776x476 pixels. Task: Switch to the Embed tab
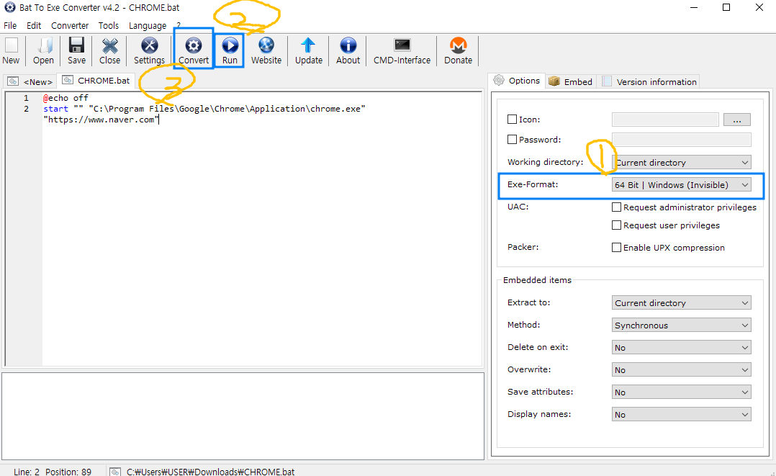[x=571, y=81]
